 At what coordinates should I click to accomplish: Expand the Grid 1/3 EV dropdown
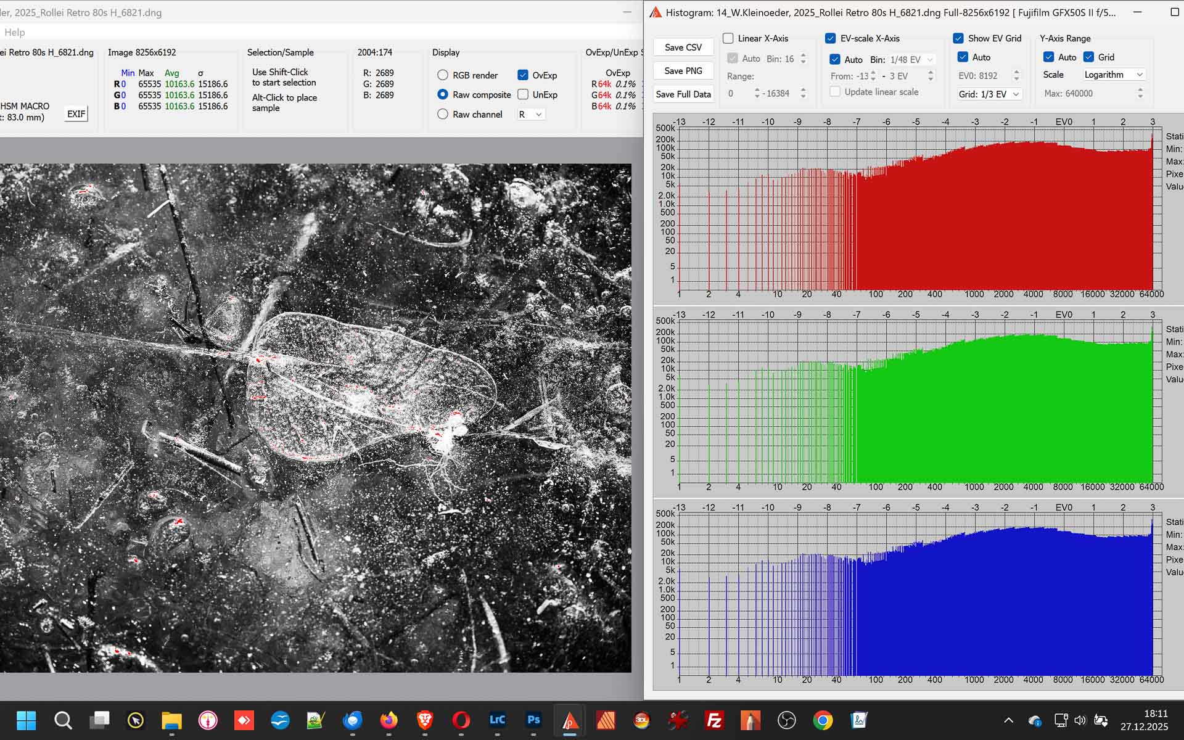click(x=989, y=94)
